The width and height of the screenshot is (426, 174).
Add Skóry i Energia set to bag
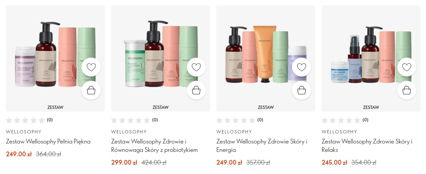pyautogui.click(x=301, y=90)
